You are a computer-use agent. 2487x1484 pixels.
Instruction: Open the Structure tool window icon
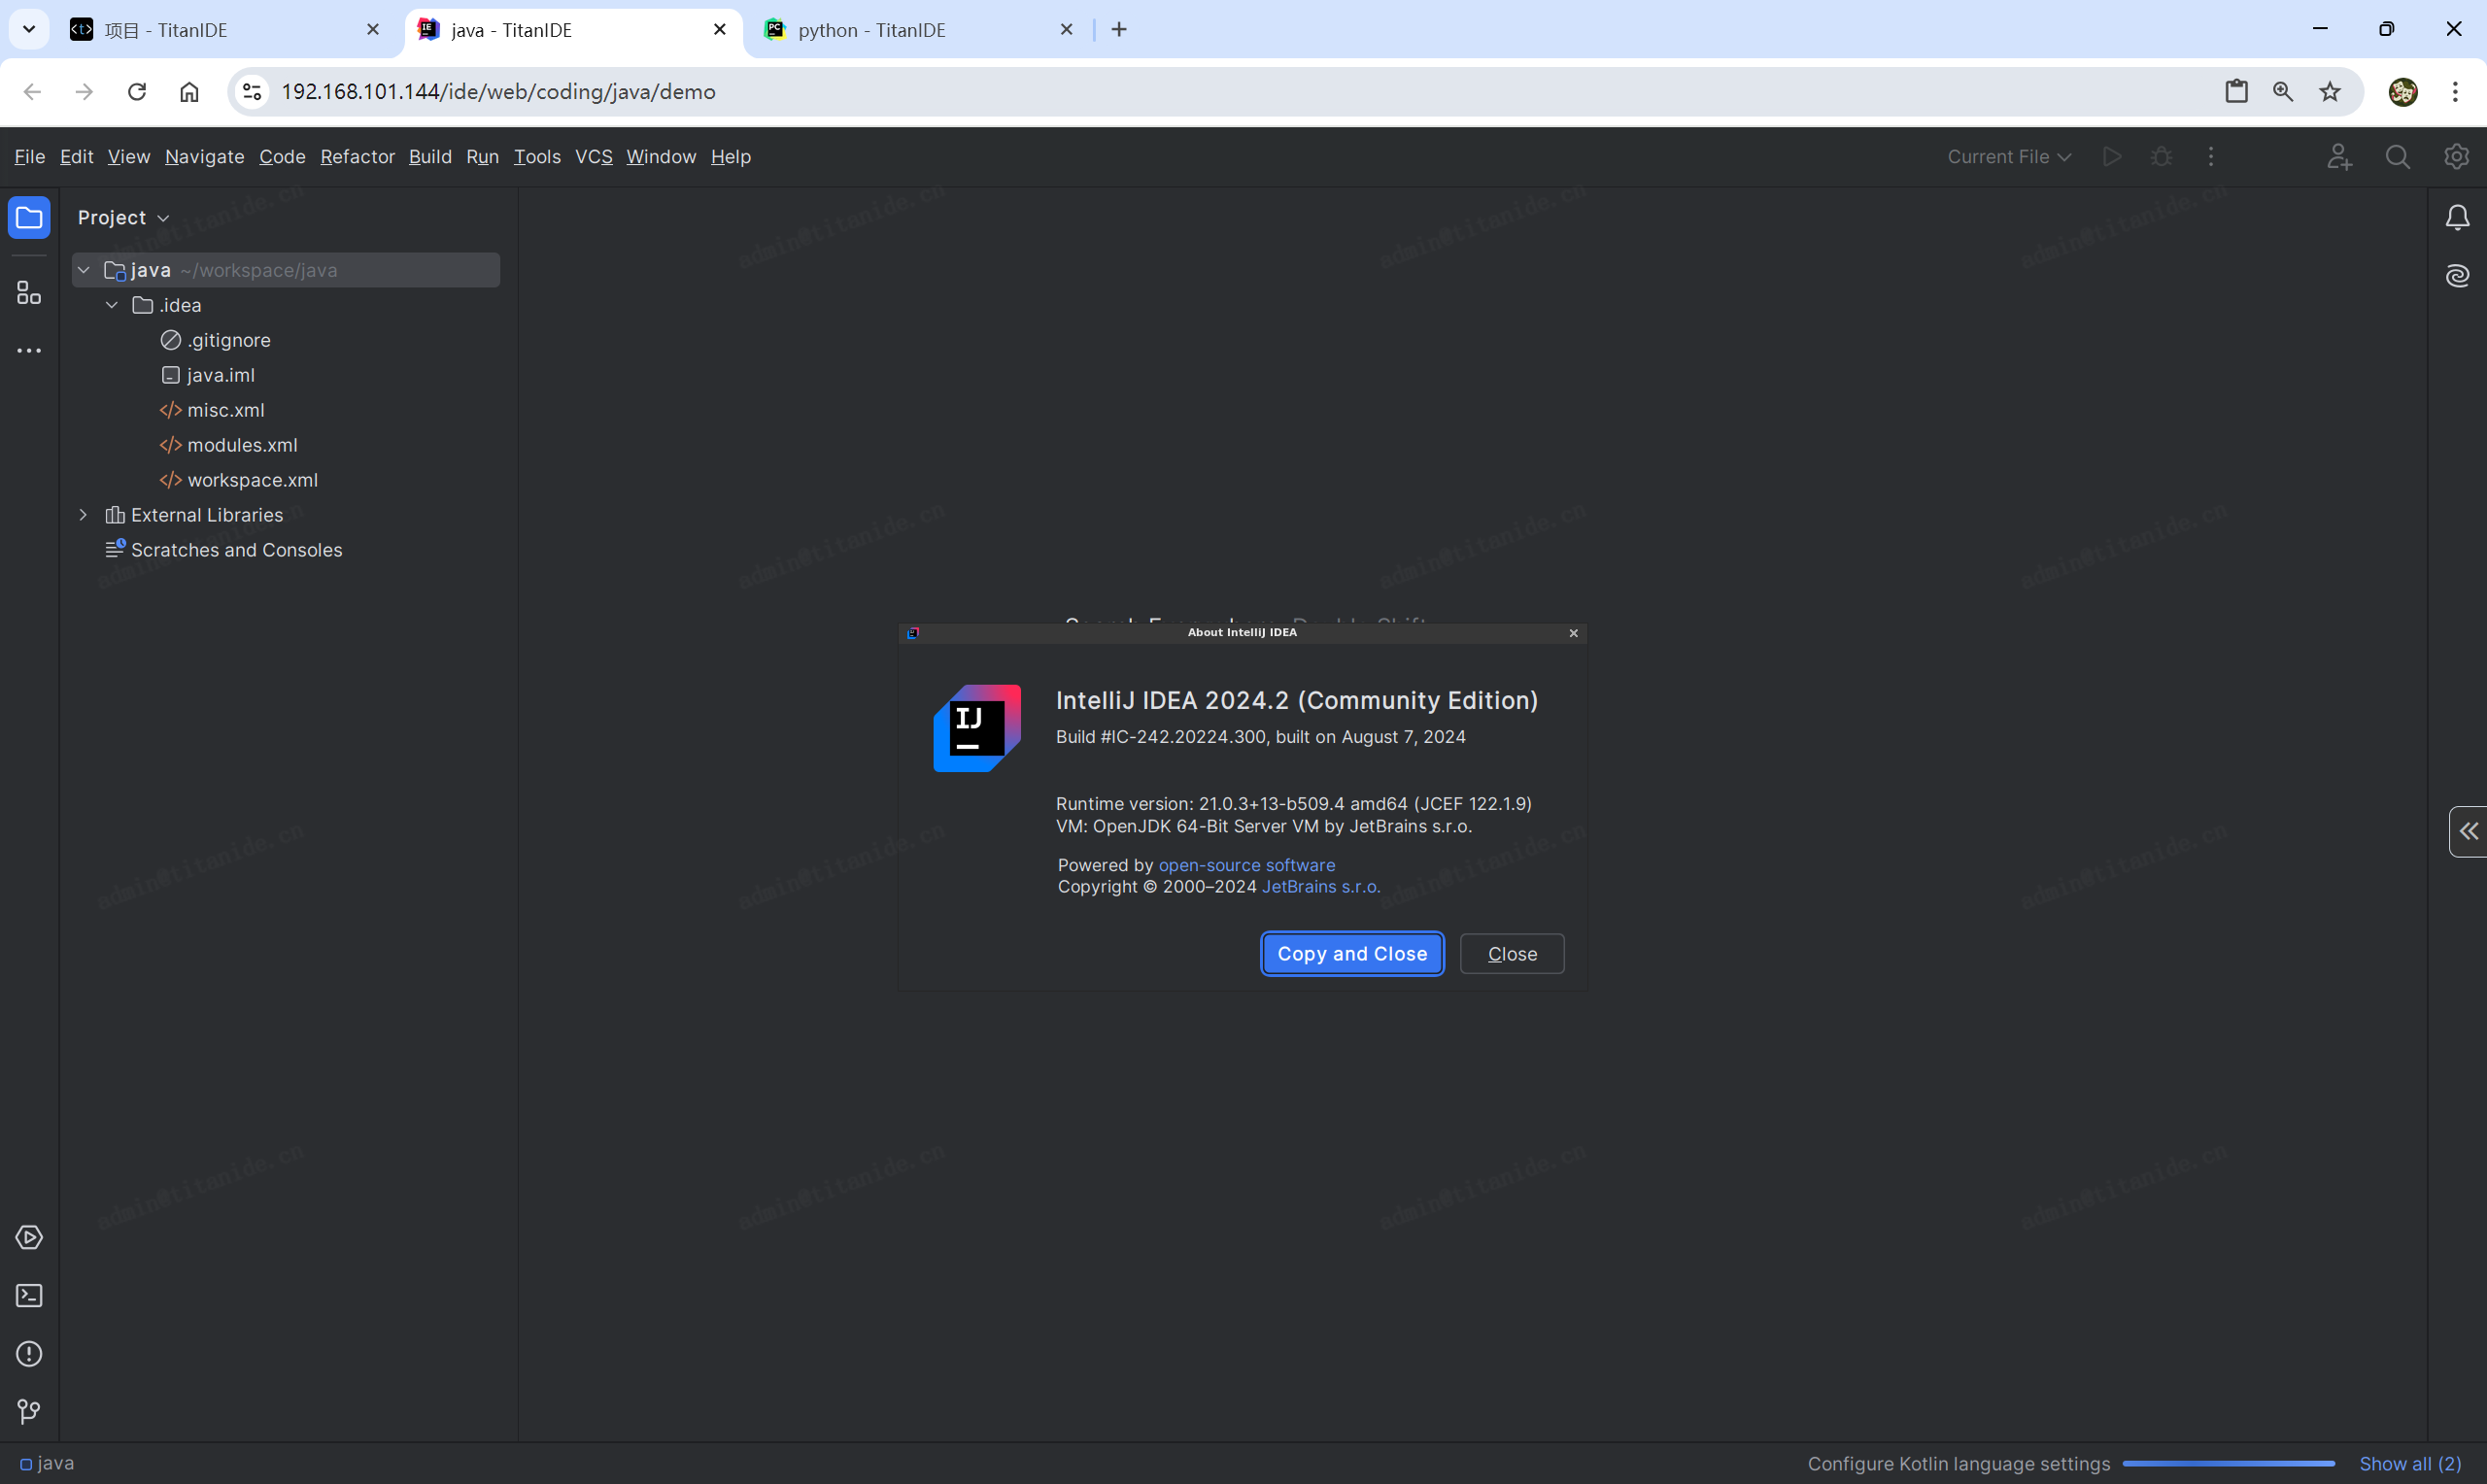(x=29, y=292)
